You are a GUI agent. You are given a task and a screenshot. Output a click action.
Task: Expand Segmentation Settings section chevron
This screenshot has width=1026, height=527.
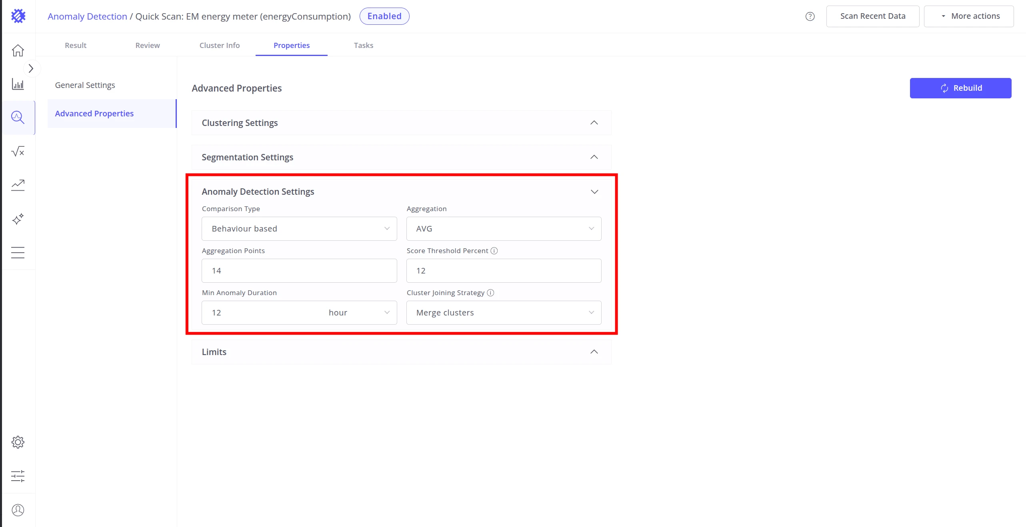594,157
